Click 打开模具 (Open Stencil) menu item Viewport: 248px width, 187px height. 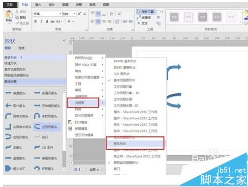pyautogui.click(x=86, y=122)
